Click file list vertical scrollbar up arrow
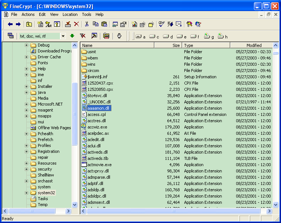 275,45
